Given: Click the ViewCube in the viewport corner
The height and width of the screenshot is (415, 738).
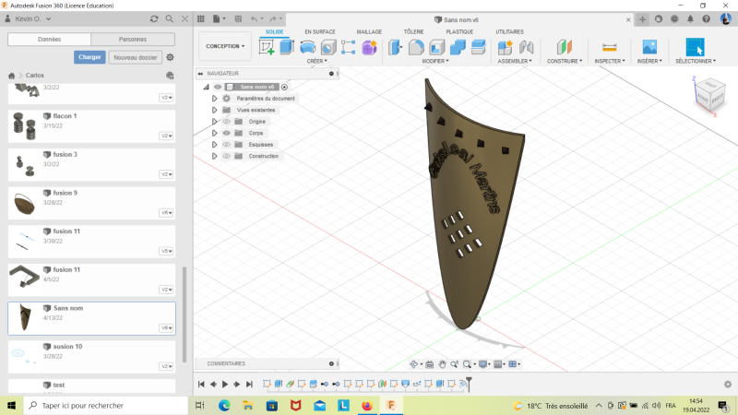Looking at the screenshot, I should click(x=708, y=91).
